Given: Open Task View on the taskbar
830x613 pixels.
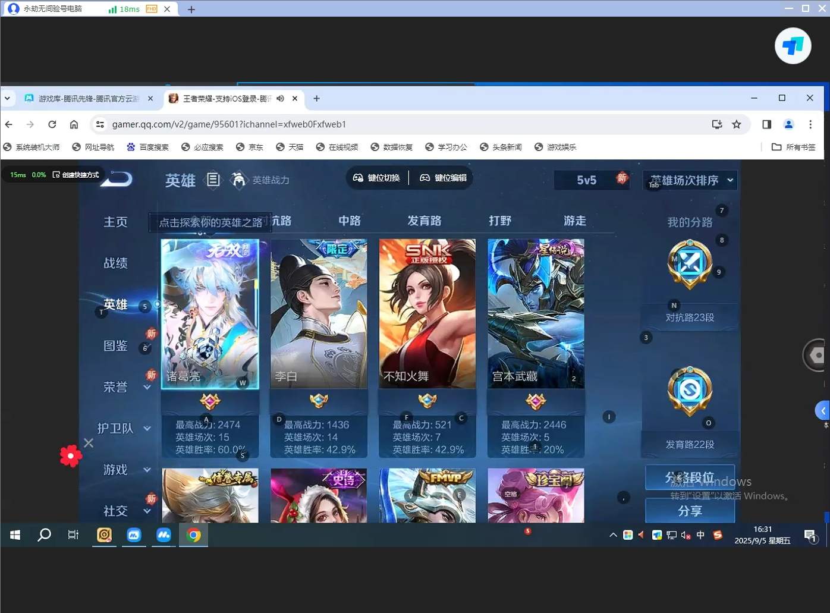Looking at the screenshot, I should point(73,535).
